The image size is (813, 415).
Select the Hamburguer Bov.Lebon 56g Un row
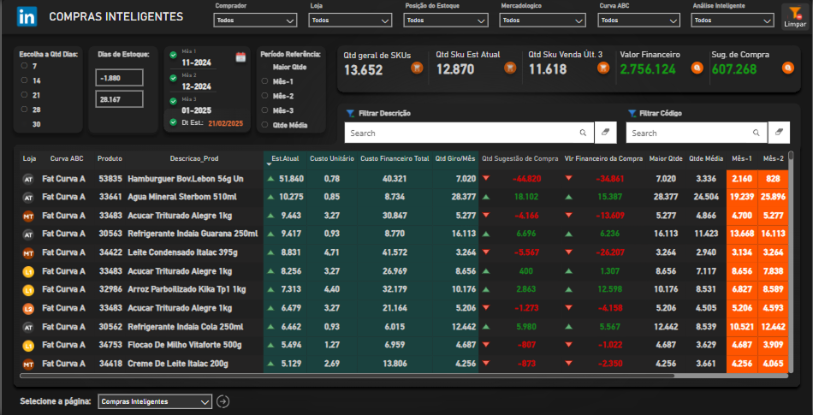point(185,179)
